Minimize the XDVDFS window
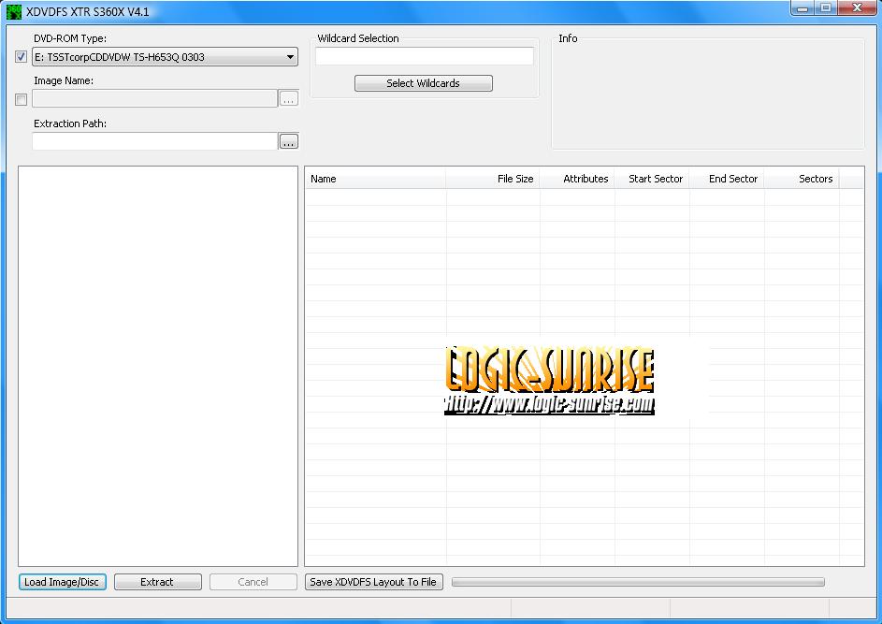Image resolution: width=882 pixels, height=624 pixels. 802,7
